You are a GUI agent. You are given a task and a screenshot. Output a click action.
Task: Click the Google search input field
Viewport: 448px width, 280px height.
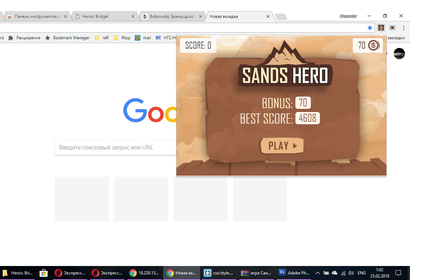115,147
